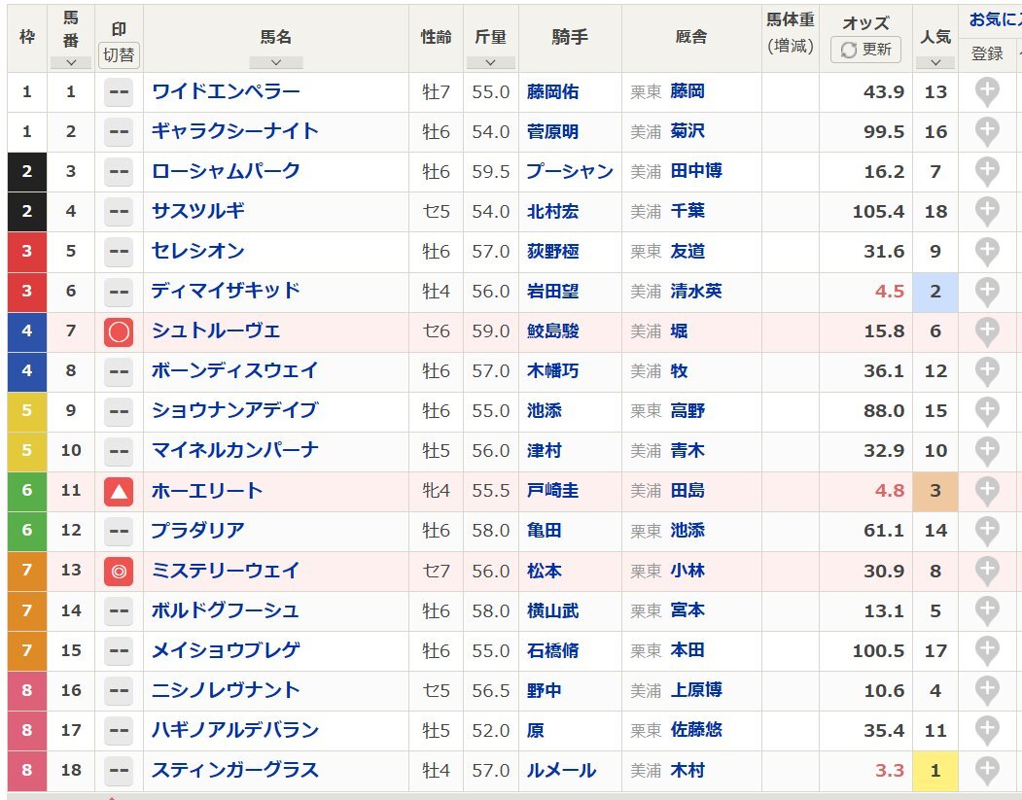Open the mark dropdown for ショウナンアデイブ

click(119, 411)
